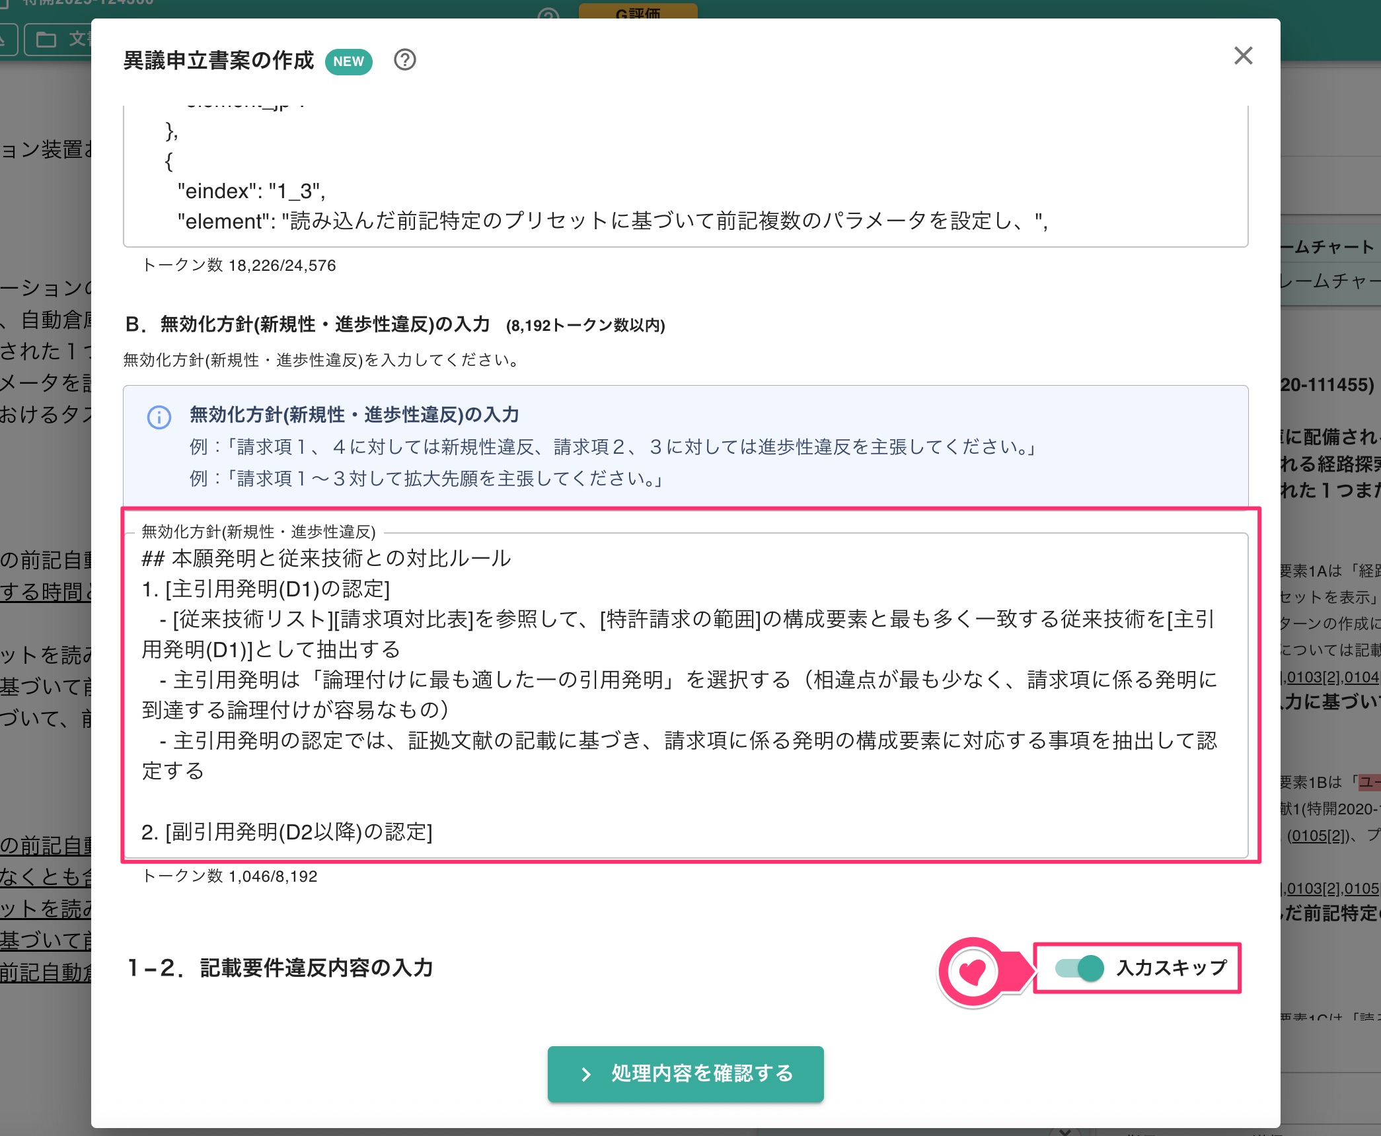
Task: Click the line ## 本願発明と従来技術との対比ルール
Action: pyautogui.click(x=326, y=559)
